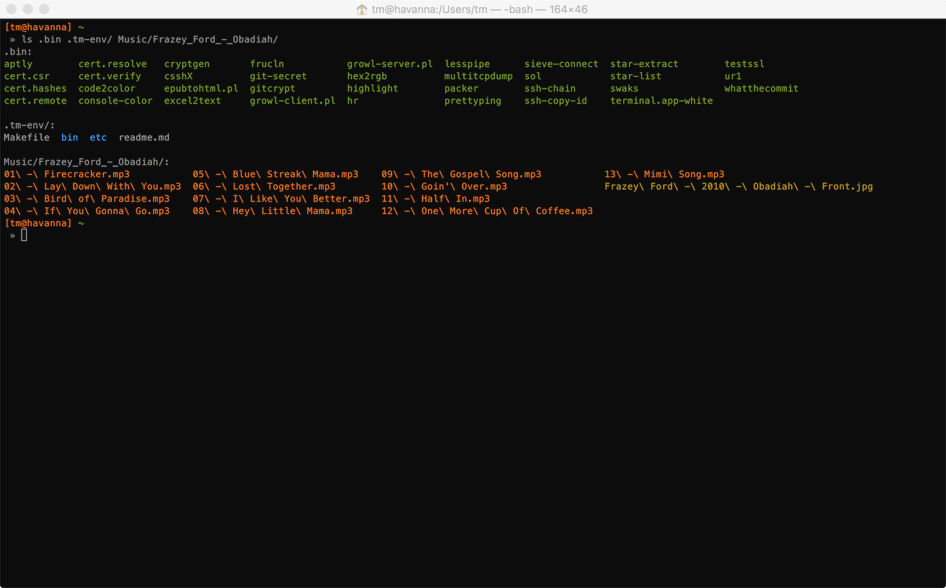This screenshot has height=588, width=946.
Task: Select the 07 I Like You Better.mp3 entry
Action: click(x=281, y=199)
